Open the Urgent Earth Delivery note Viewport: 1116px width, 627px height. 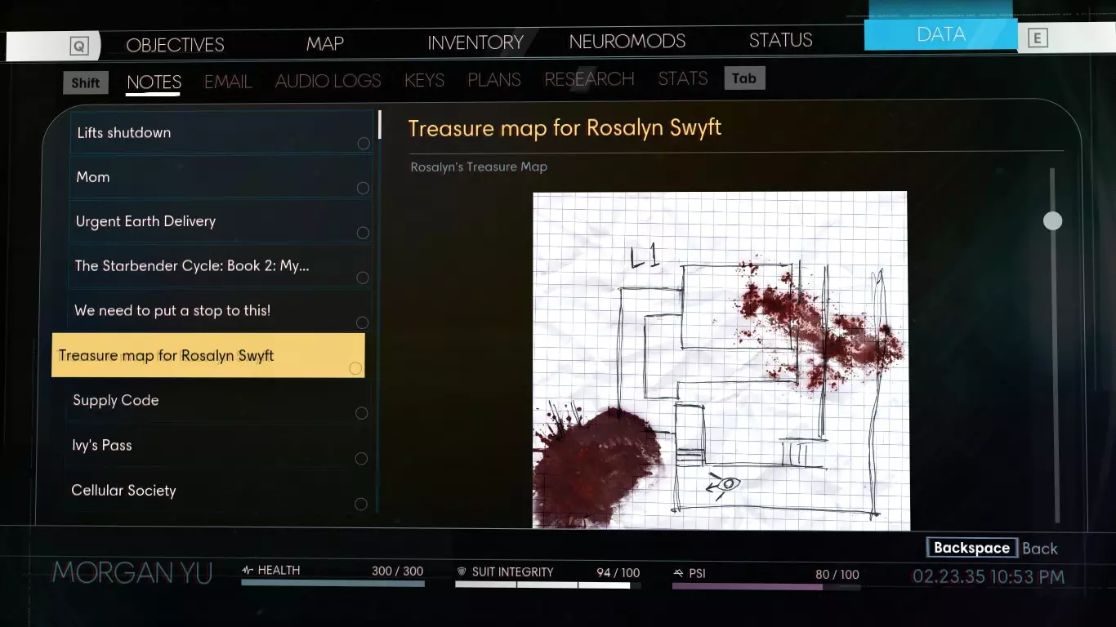220,221
